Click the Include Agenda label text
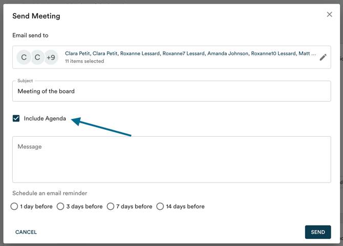343x246 pixels. point(45,118)
